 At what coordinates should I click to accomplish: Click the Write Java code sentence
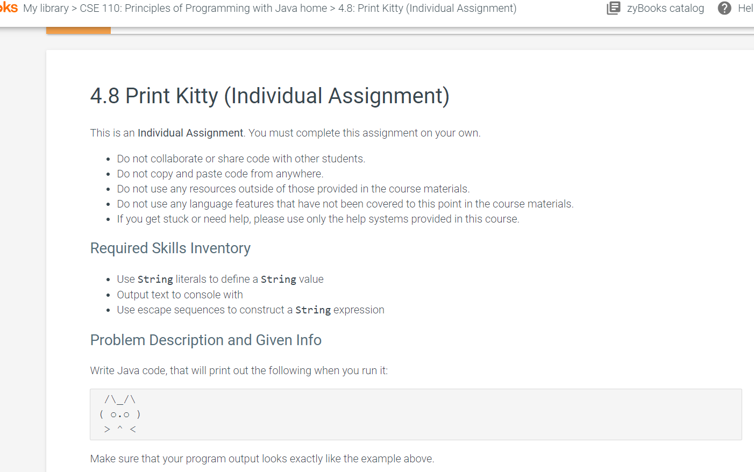[x=239, y=370]
